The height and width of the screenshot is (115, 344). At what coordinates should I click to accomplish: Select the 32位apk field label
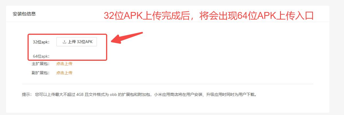tap(41, 42)
